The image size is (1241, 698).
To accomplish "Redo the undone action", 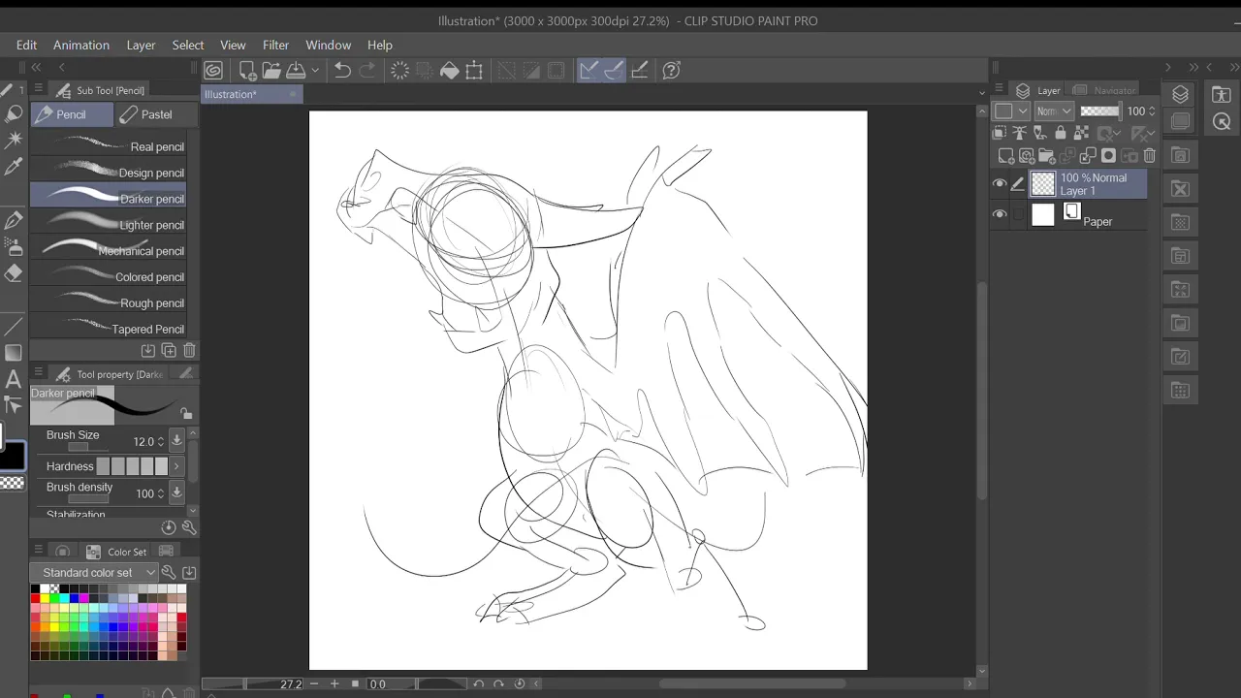I will click(367, 70).
